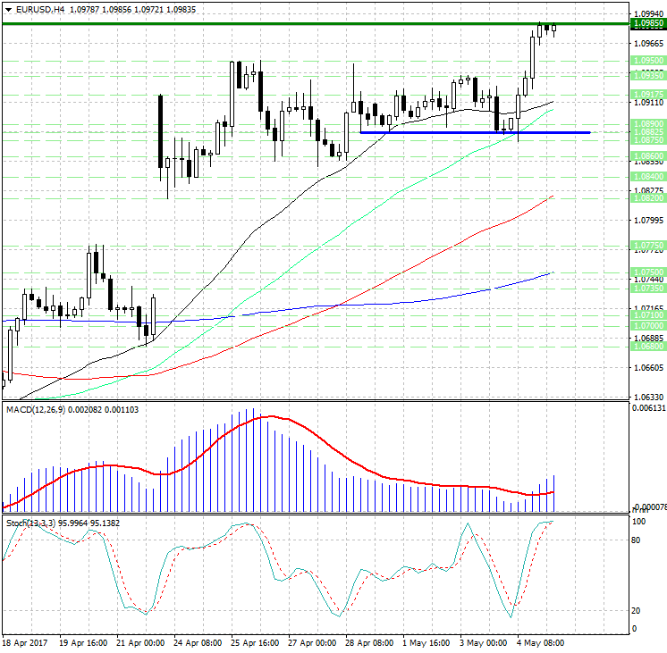Screen dimensions: 667x653
Task: Click the 1.09940 price scale value
Action: click(x=648, y=14)
